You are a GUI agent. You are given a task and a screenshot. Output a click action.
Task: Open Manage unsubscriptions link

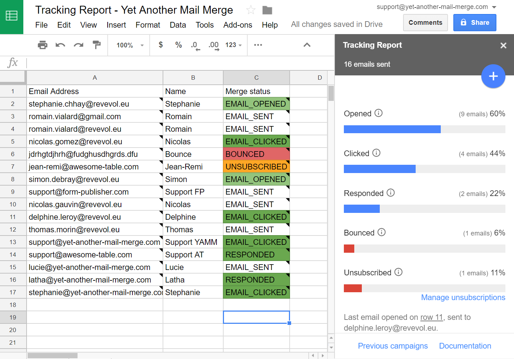(x=463, y=297)
